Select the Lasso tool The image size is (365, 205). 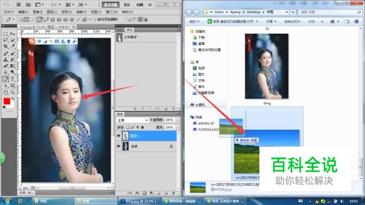pos(6,40)
